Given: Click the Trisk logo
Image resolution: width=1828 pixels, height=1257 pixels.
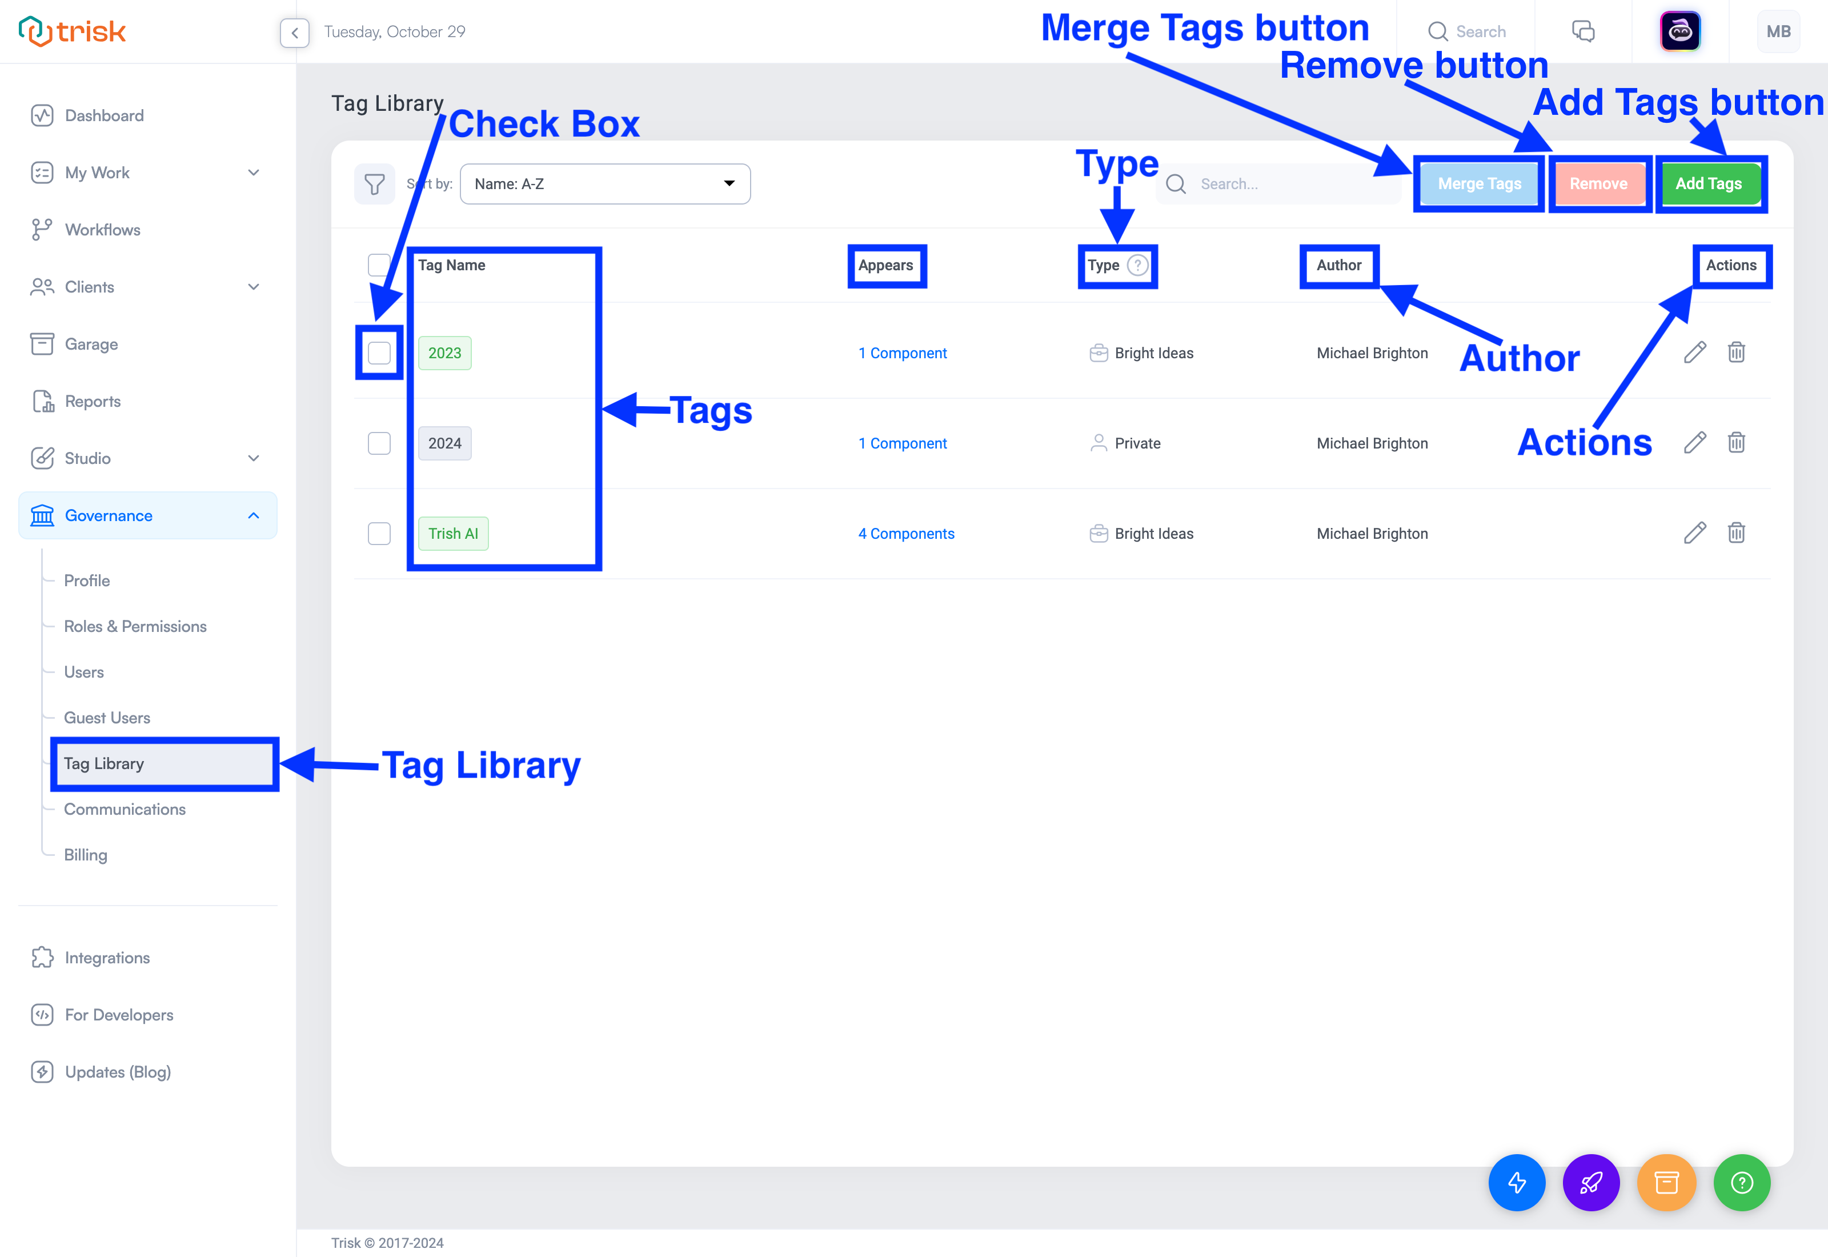Looking at the screenshot, I should coord(71,31).
